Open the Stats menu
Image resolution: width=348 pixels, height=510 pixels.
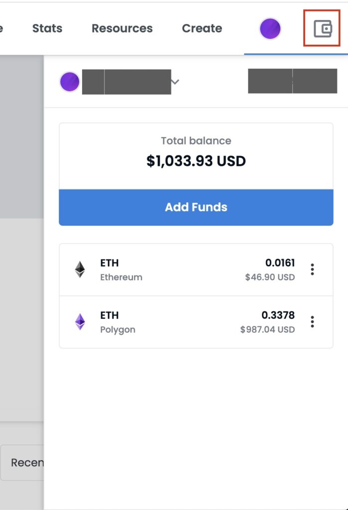click(x=47, y=28)
